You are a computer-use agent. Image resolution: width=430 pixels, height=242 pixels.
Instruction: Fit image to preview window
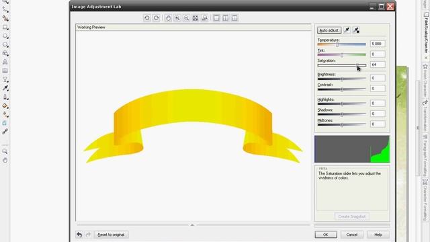pyautogui.click(x=196, y=18)
